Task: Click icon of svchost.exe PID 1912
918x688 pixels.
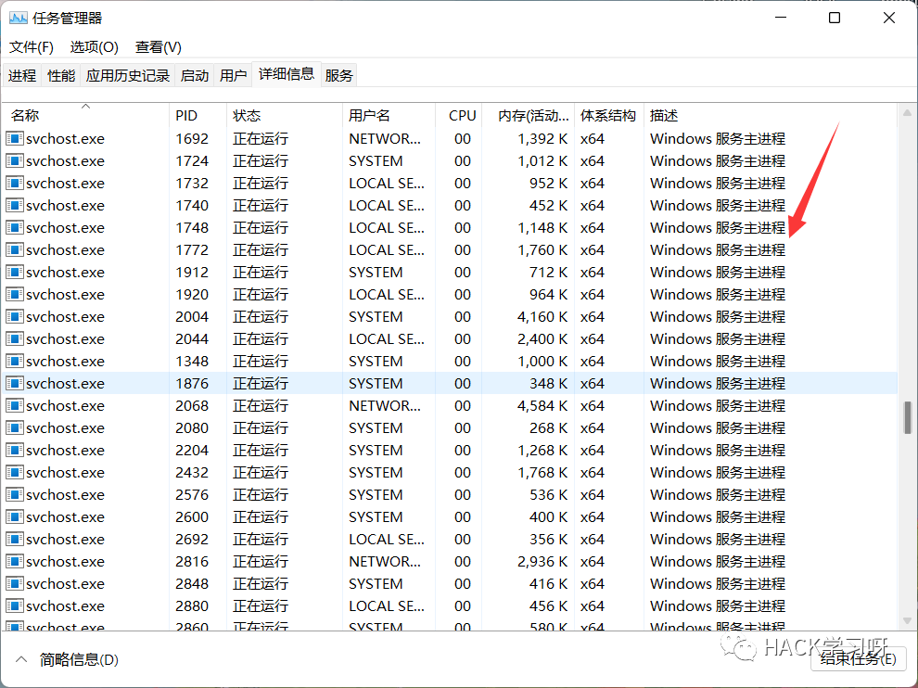Action: [x=15, y=273]
